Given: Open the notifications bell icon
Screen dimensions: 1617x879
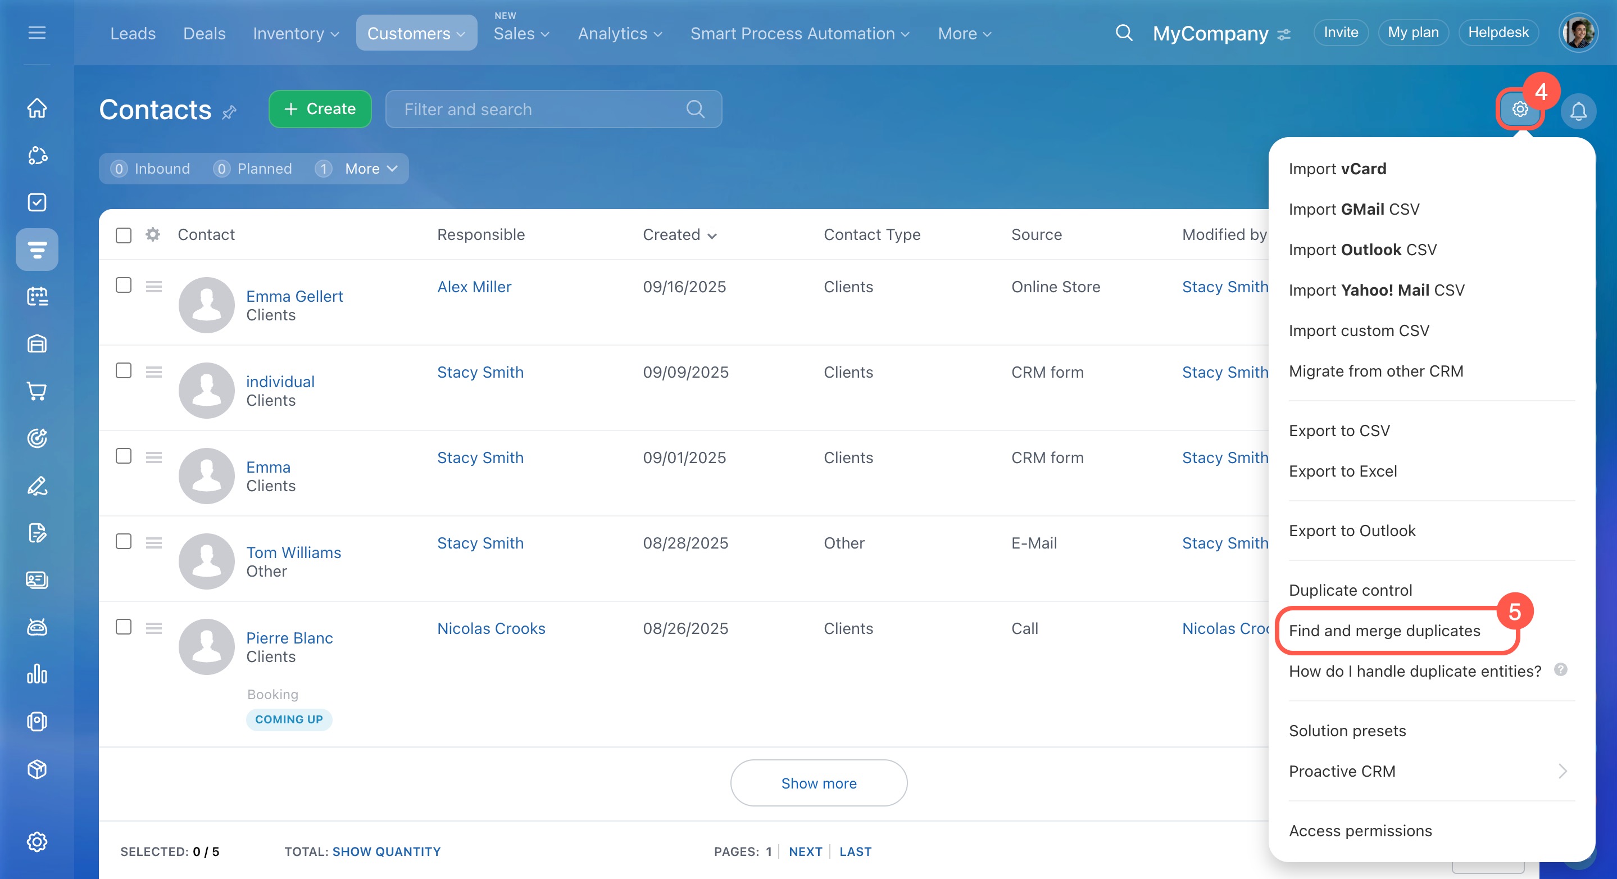Looking at the screenshot, I should [x=1578, y=111].
